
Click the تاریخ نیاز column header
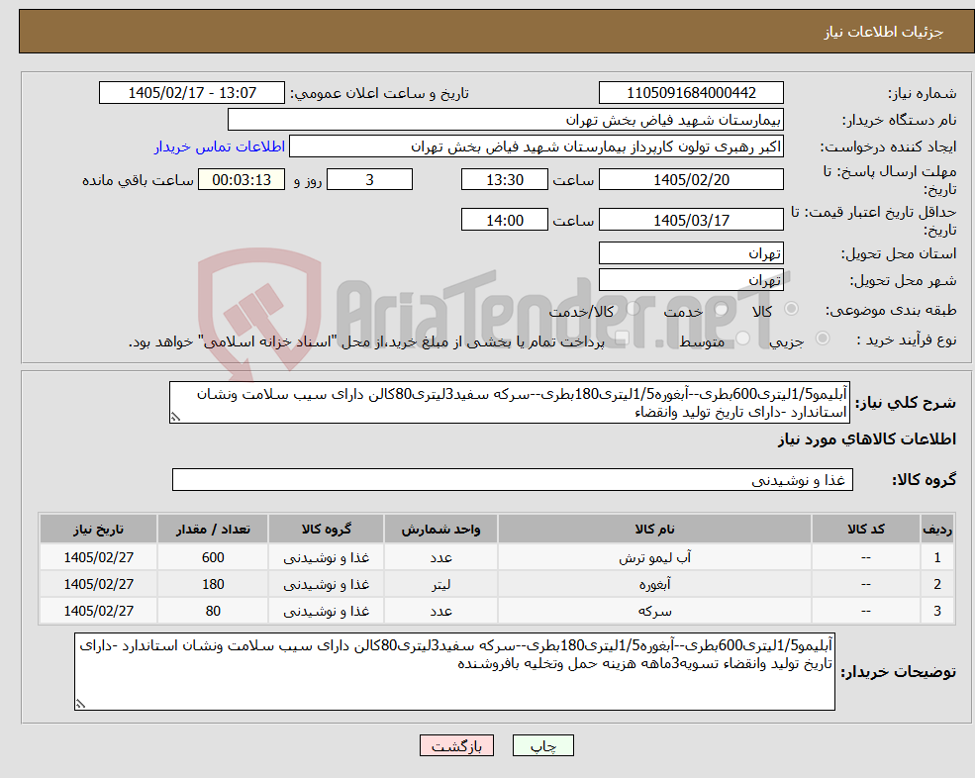pyautogui.click(x=98, y=530)
